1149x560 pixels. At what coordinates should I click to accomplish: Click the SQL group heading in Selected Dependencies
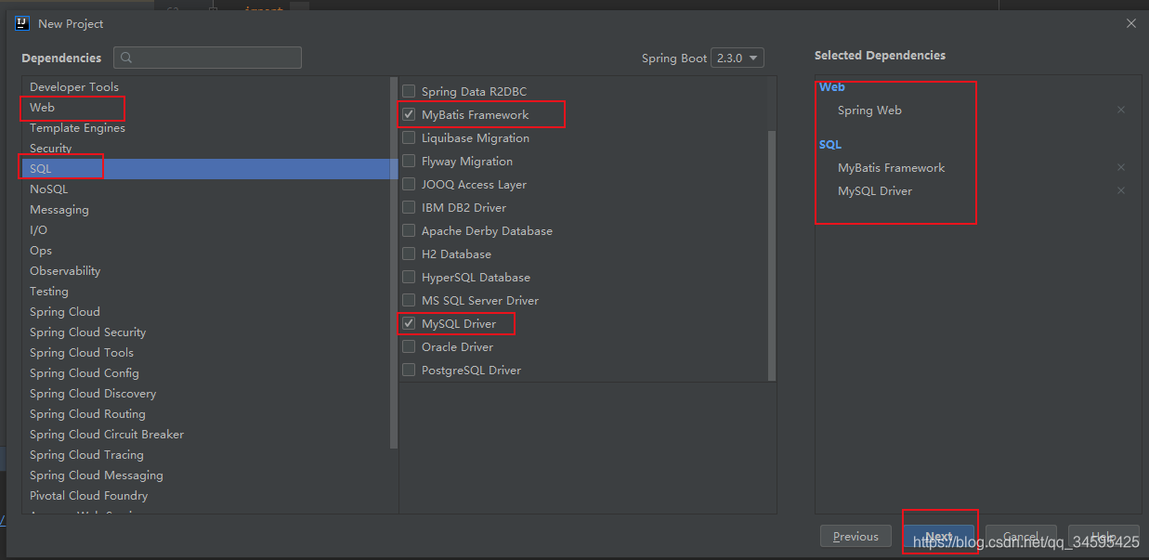[830, 144]
